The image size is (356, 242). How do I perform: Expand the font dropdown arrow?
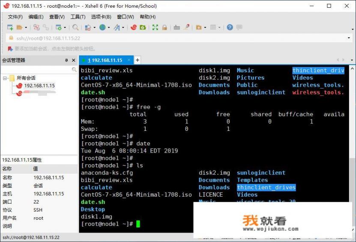123,28
